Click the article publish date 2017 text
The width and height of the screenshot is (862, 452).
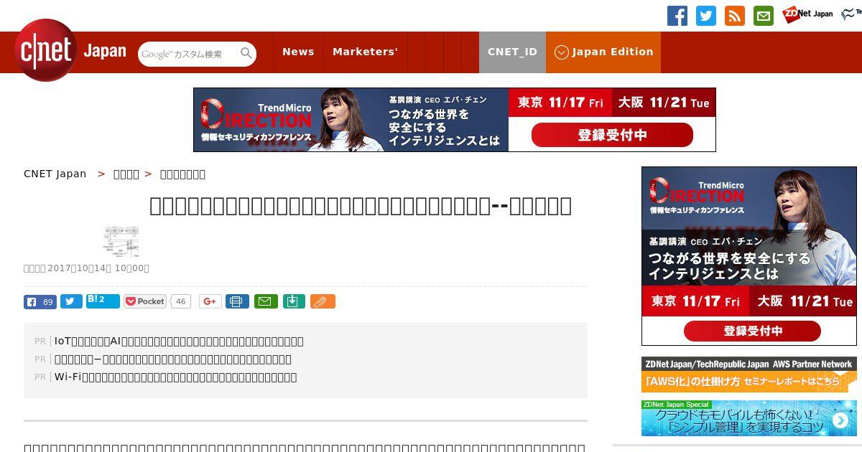pos(98,268)
